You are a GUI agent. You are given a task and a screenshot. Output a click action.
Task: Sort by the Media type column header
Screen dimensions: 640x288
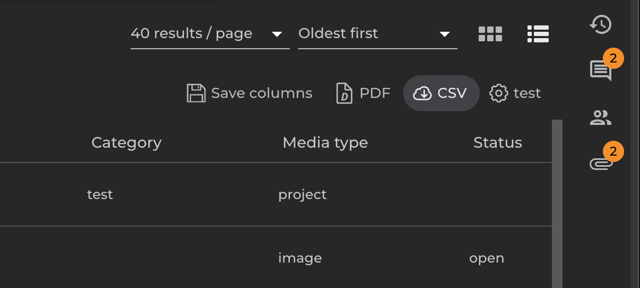point(325,142)
